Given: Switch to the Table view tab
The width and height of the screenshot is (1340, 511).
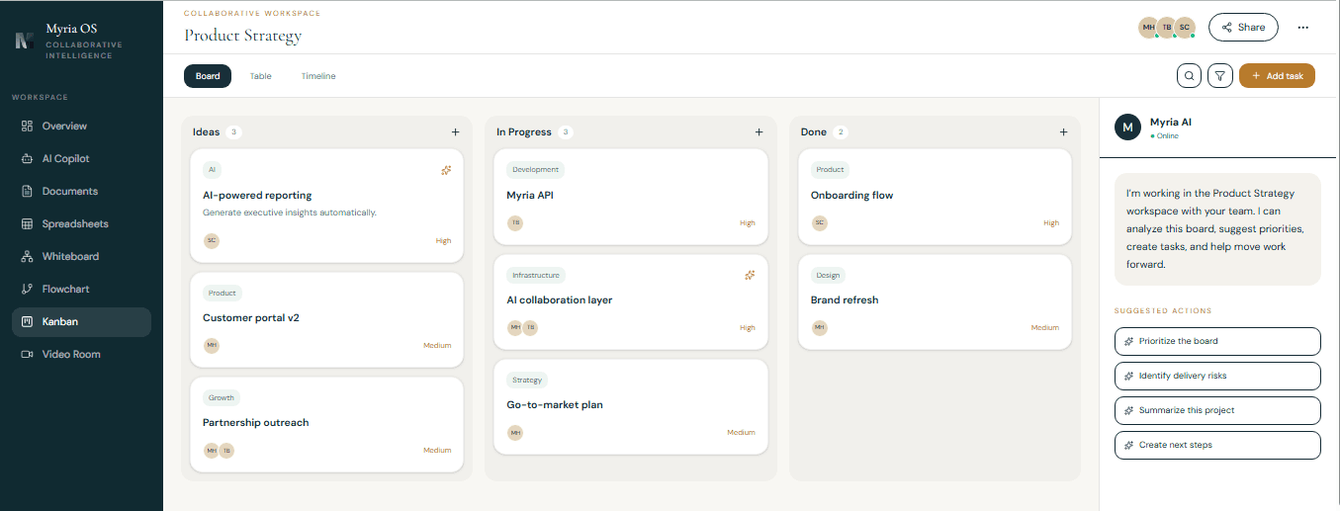Looking at the screenshot, I should 261,76.
